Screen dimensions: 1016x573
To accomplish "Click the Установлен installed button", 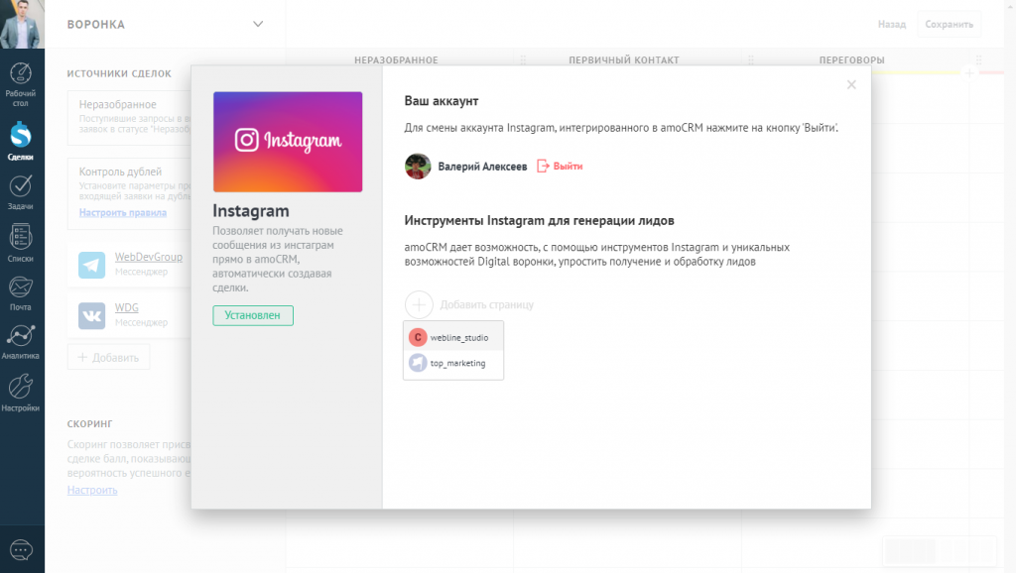I will click(253, 315).
